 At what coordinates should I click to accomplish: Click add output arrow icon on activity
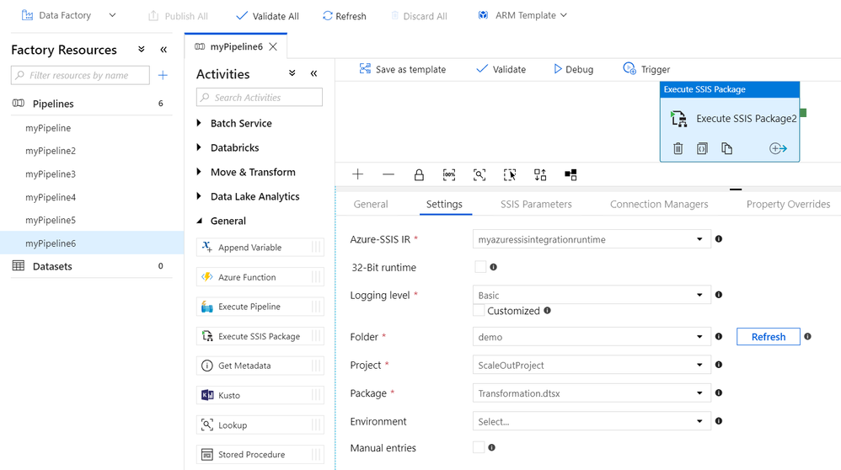pyautogui.click(x=778, y=148)
